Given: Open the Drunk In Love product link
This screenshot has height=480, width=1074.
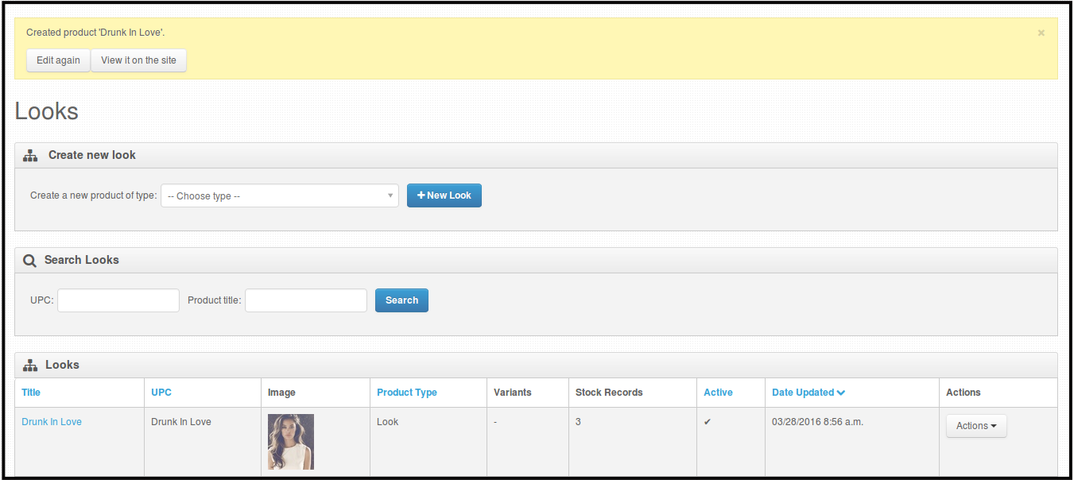Looking at the screenshot, I should tap(52, 422).
